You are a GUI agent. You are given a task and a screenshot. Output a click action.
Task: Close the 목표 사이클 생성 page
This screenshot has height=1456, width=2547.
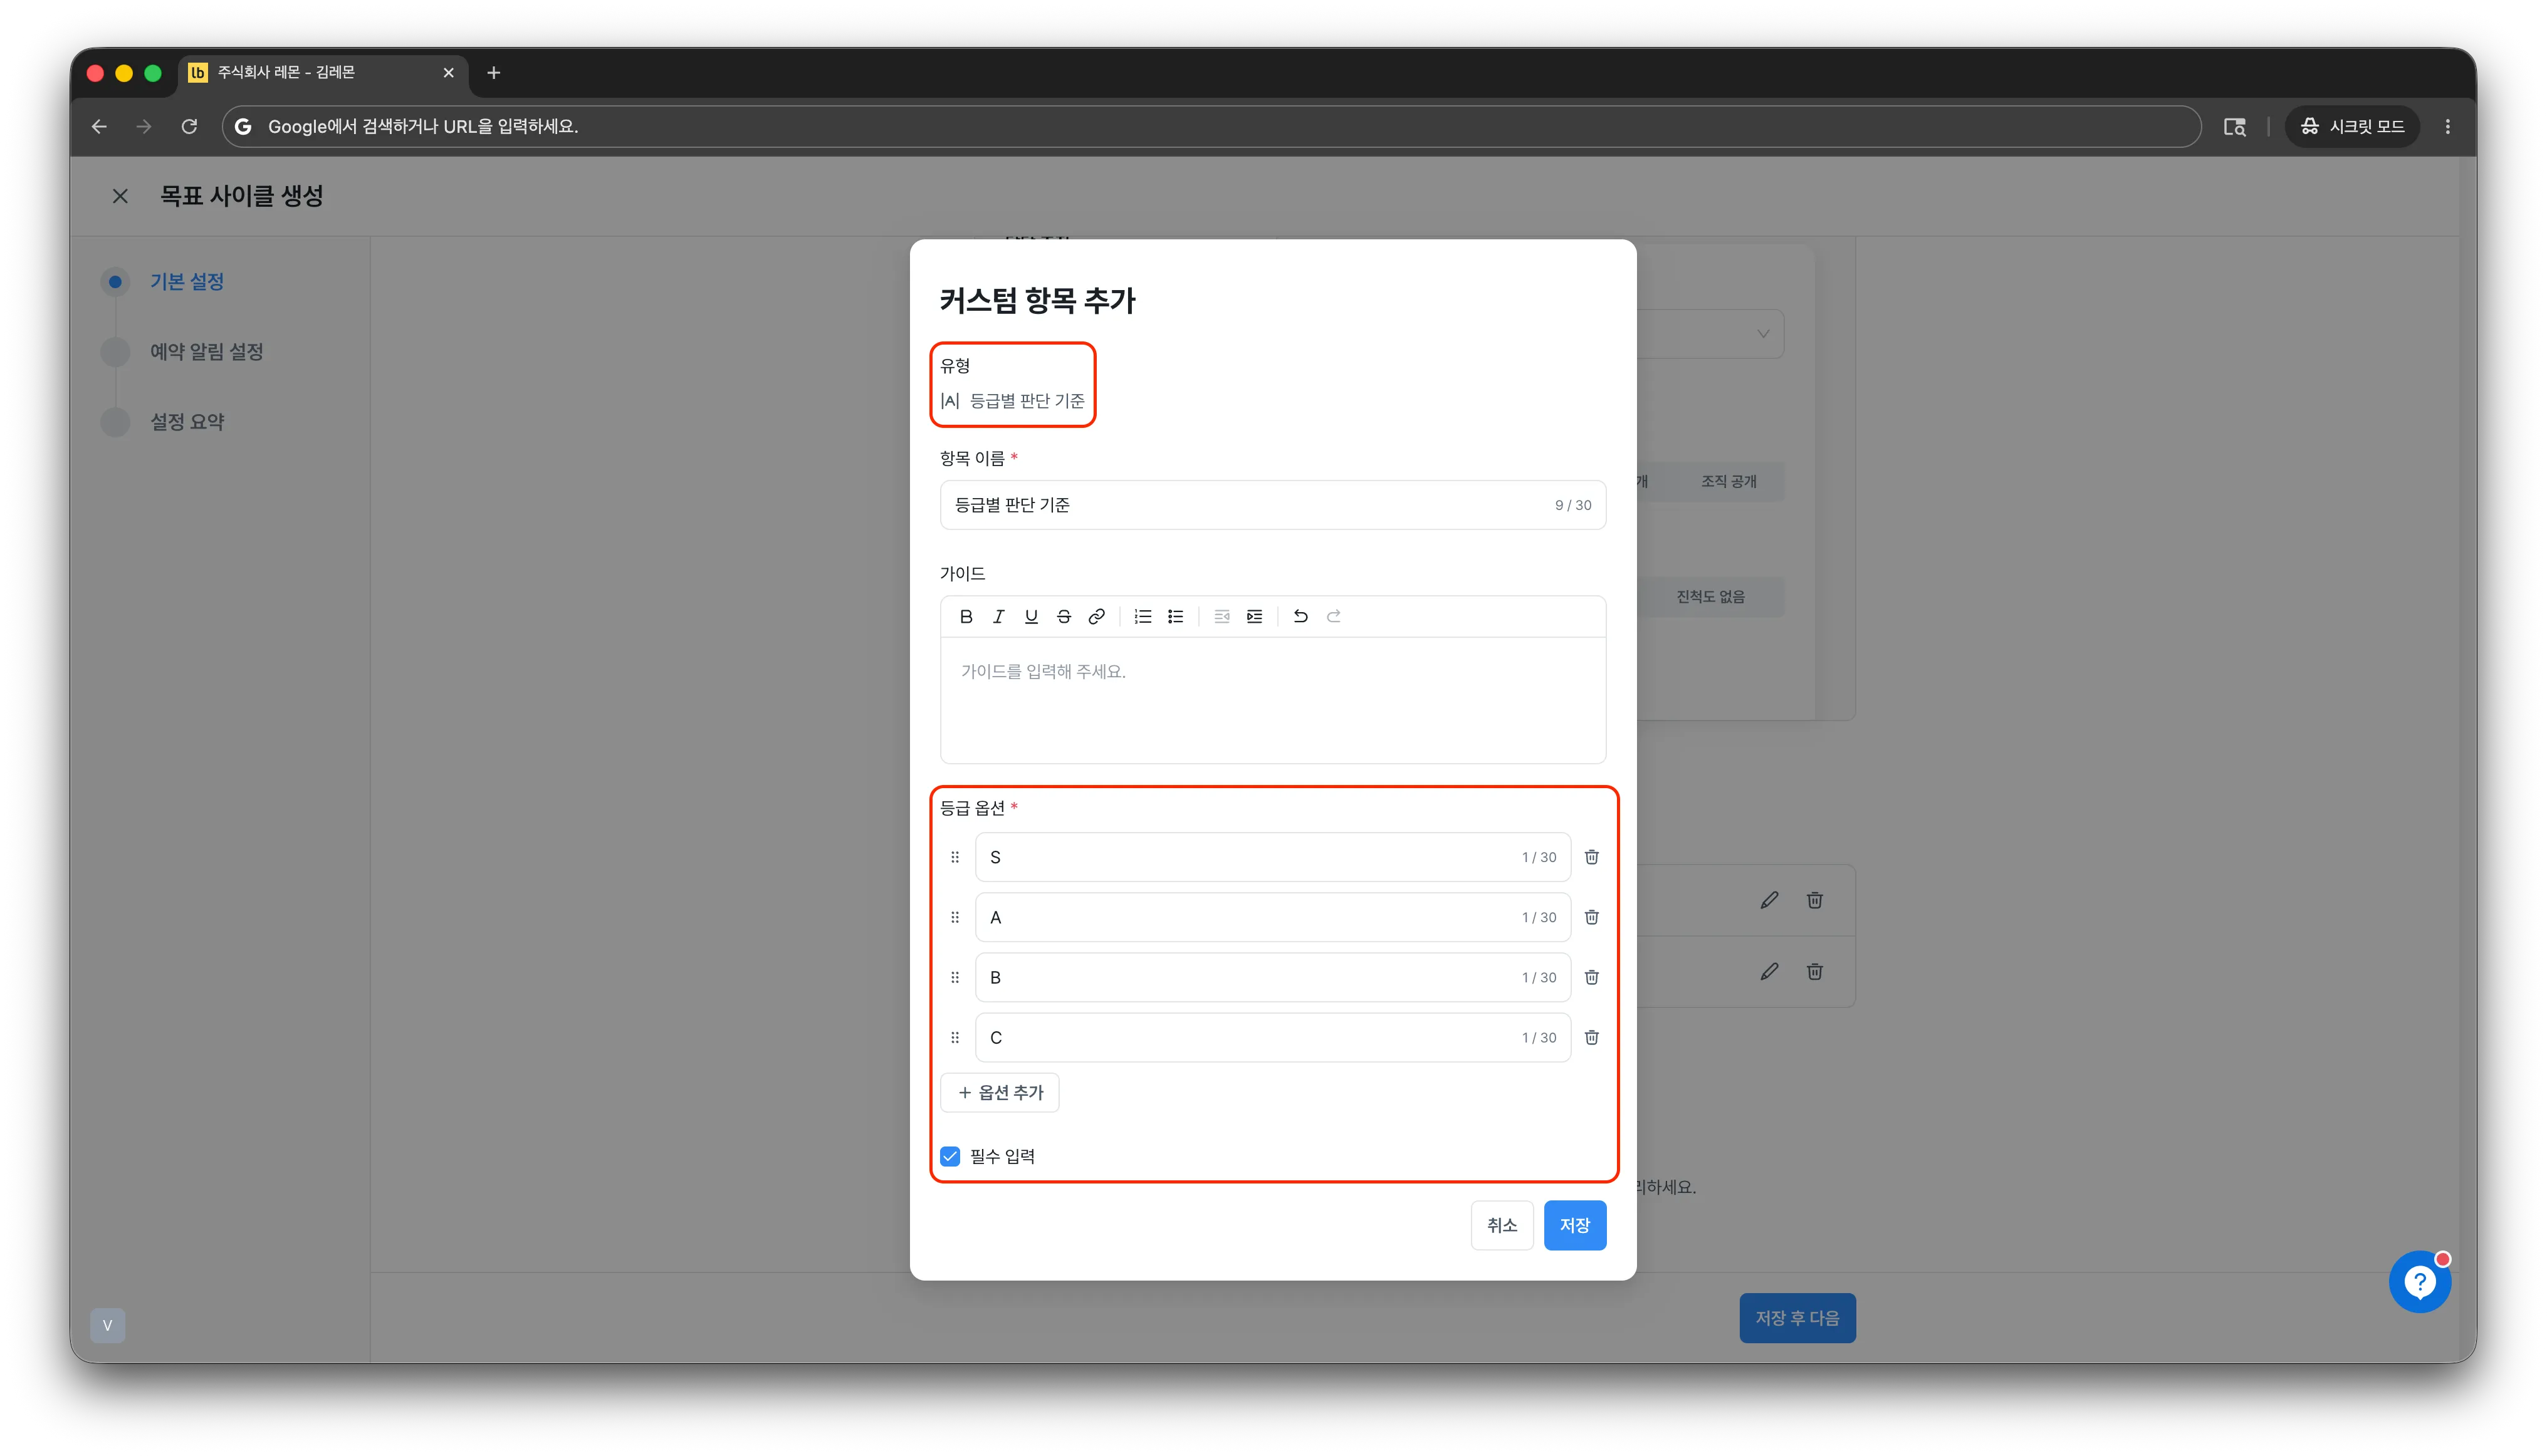tap(120, 196)
